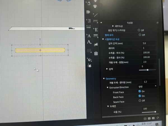Image resolution: width=168 pixels, height=126 pixels.
Task: Collapse the 시뮬레이션 속성 section
Action: (103, 39)
